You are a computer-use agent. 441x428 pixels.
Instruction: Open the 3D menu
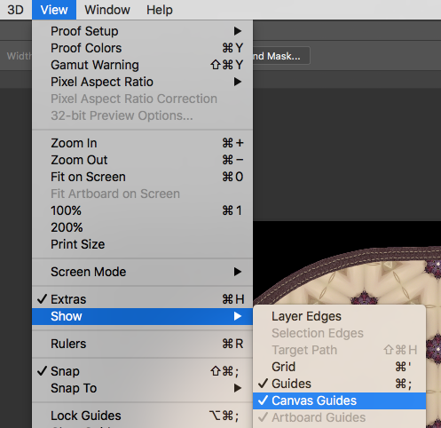pos(15,10)
